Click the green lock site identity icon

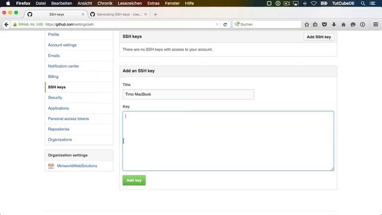click(x=15, y=24)
